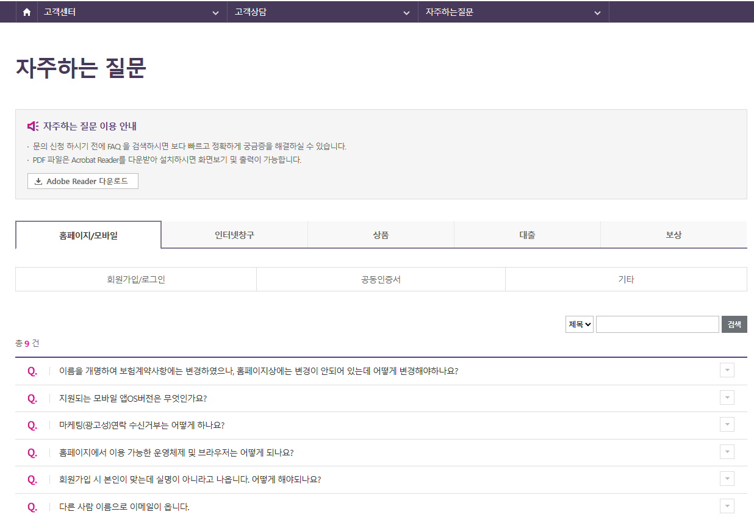Image resolution: width=754 pixels, height=520 pixels.
Task: Expand the 이메일이 옵니다 question arrow
Action: (x=727, y=506)
